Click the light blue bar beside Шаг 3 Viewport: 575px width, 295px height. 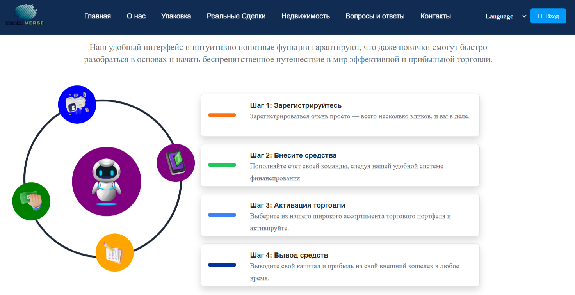pos(222,215)
